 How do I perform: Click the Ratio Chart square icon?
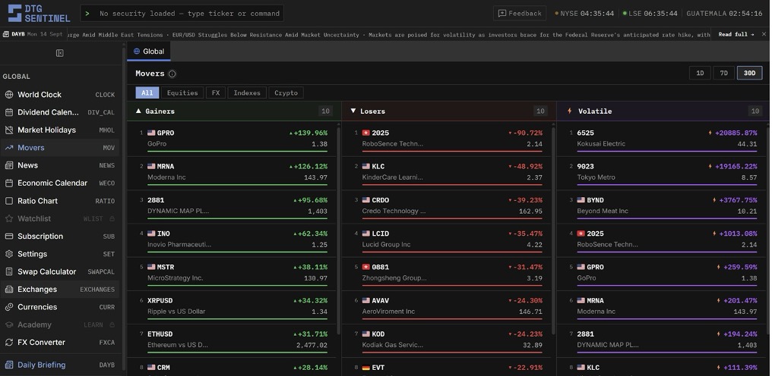click(9, 201)
